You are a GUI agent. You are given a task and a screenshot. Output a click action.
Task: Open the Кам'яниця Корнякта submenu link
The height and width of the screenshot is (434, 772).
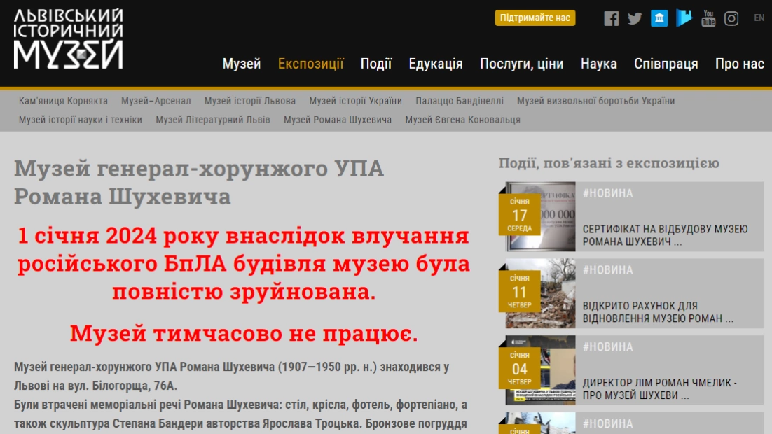(64, 101)
